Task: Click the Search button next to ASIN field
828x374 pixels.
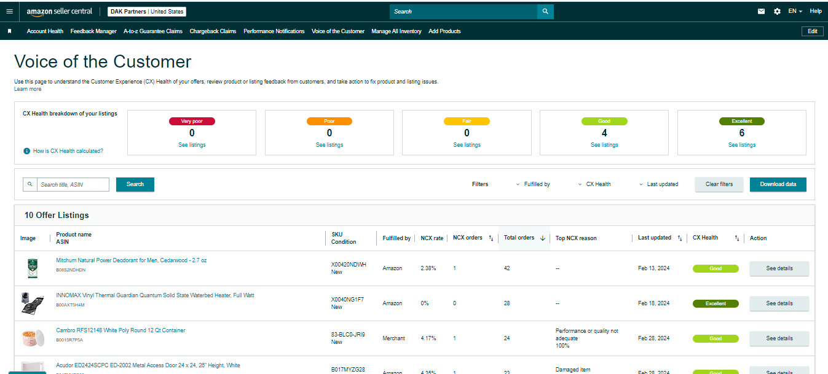Action: click(x=135, y=184)
